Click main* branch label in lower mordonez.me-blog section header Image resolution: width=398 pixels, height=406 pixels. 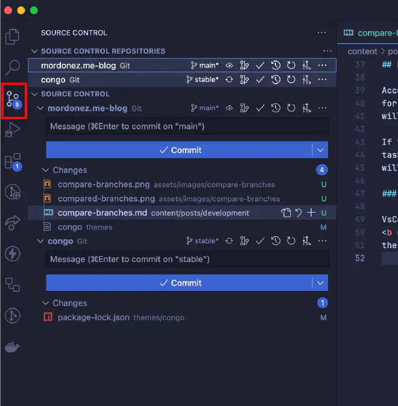(x=204, y=108)
